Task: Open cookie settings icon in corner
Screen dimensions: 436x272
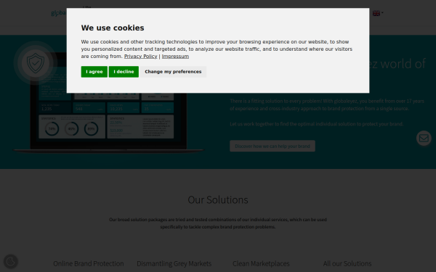Action: [x=11, y=261]
